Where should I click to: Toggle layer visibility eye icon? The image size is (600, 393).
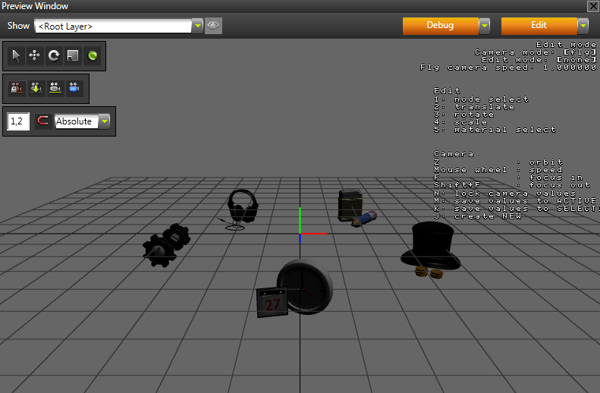[x=214, y=26]
